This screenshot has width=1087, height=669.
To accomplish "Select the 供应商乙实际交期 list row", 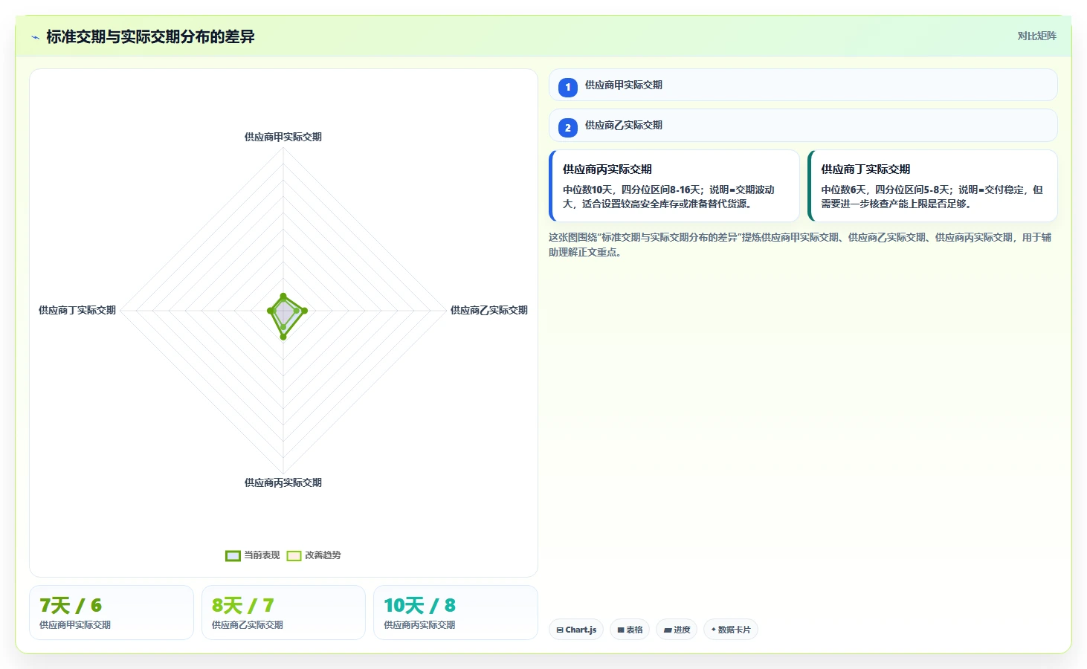I will [803, 125].
